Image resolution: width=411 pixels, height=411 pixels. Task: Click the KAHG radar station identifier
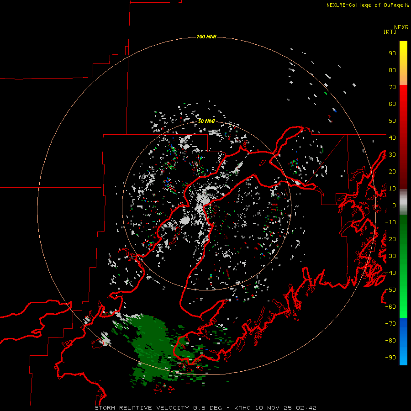point(242,408)
